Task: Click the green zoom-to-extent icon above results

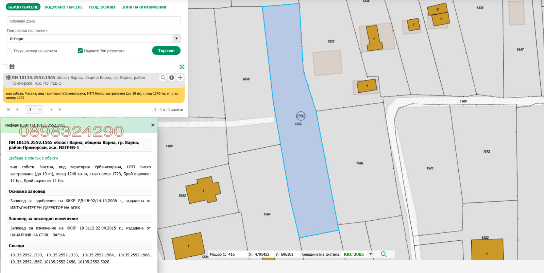Action: click(182, 67)
